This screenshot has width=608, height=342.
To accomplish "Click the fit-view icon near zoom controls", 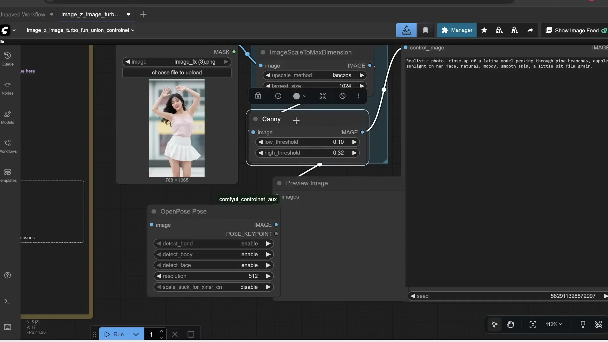I will [533, 325].
